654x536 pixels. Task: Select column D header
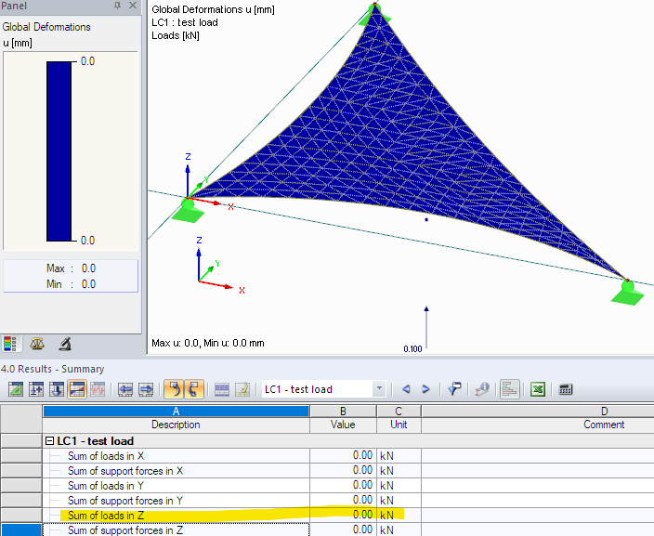point(538,412)
